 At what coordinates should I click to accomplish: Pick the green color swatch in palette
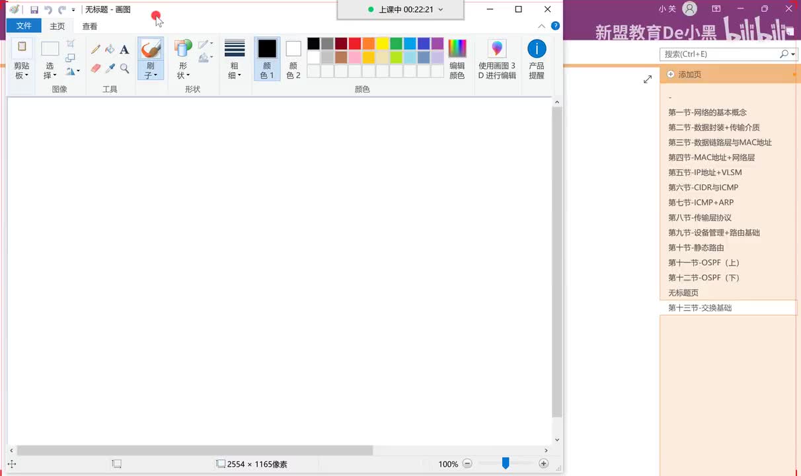click(396, 44)
